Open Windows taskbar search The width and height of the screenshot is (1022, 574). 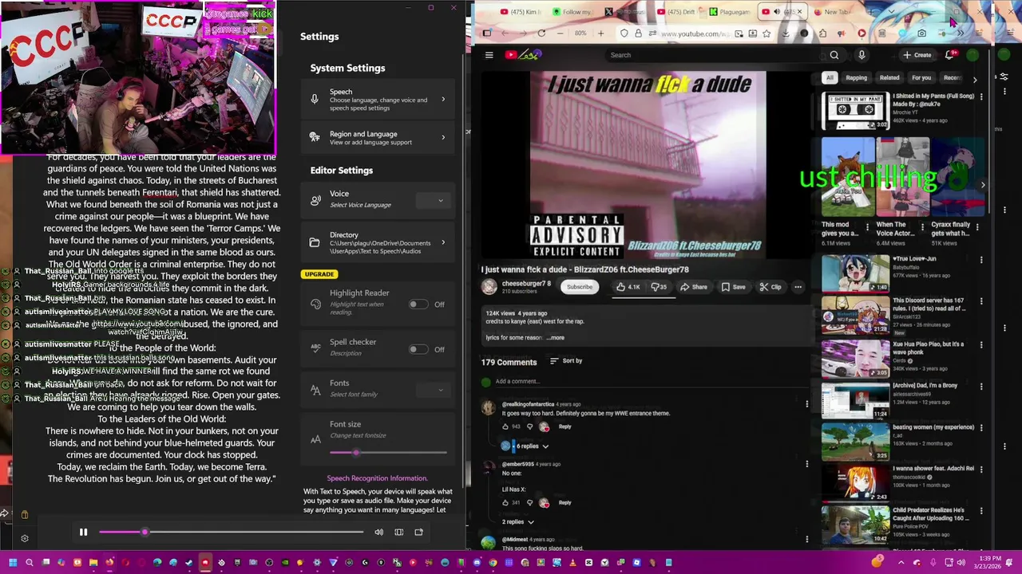(x=30, y=563)
